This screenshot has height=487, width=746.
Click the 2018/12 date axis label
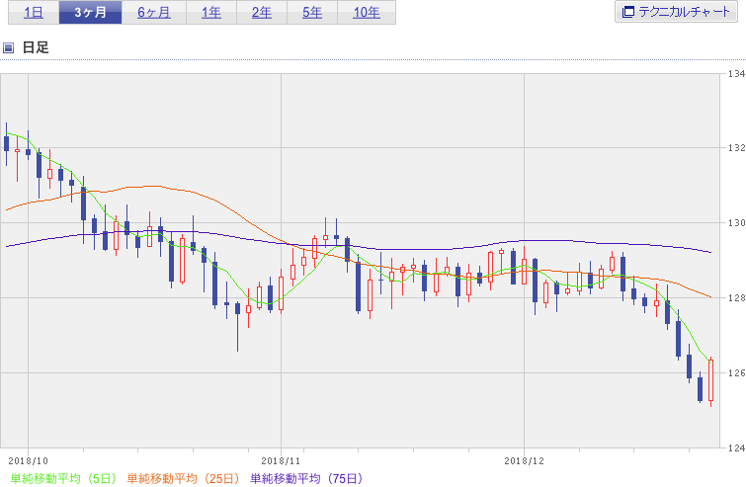coord(524,461)
